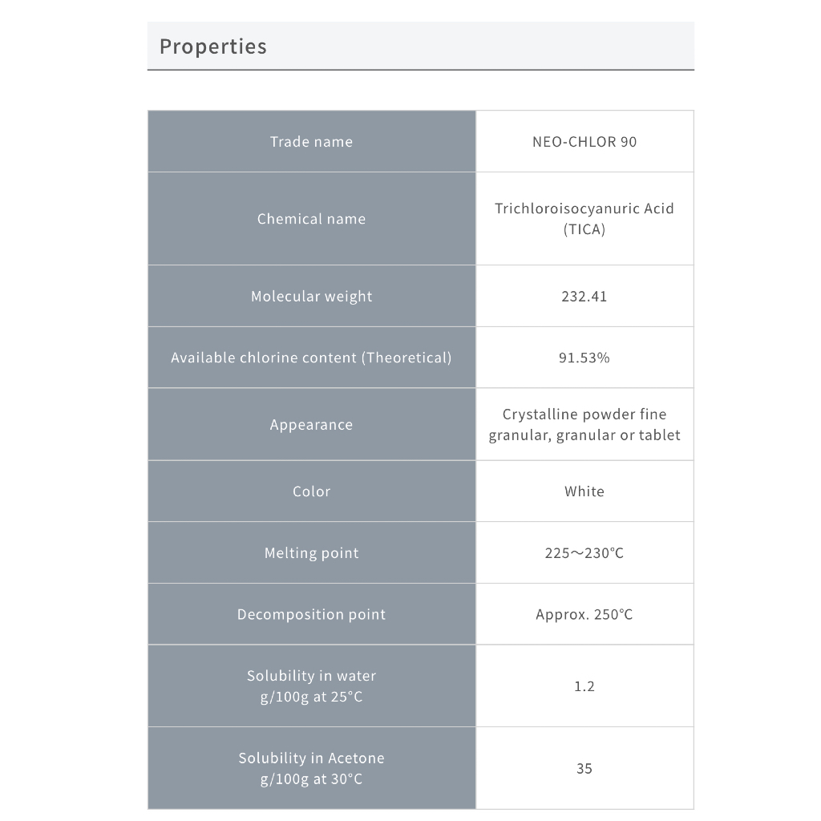Select the Color label cell
The height and width of the screenshot is (821, 821).
pyautogui.click(x=312, y=491)
